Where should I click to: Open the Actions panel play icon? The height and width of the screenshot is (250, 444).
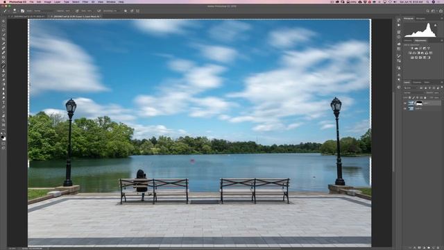click(399, 25)
